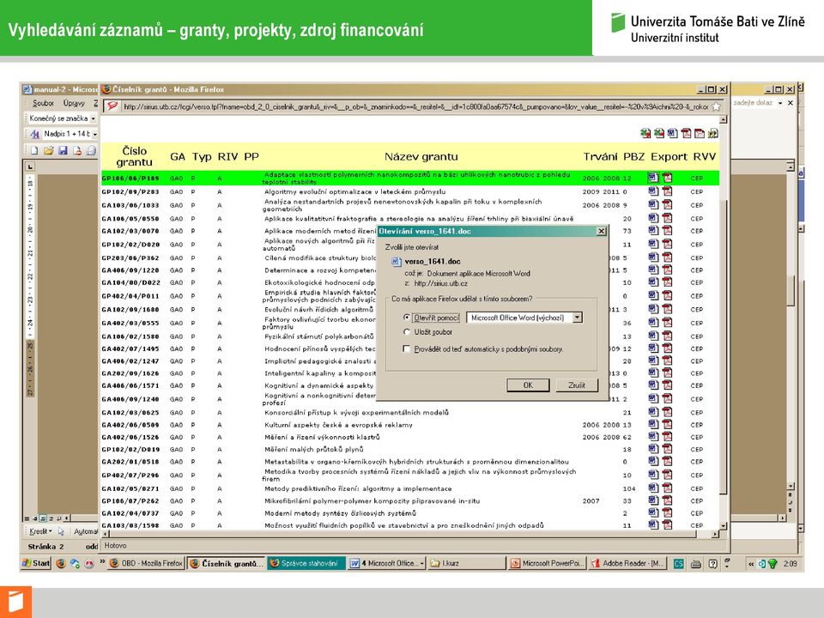Click last settings export icon in top toolbar
Viewport: 824px width, 618px height.
713,134
